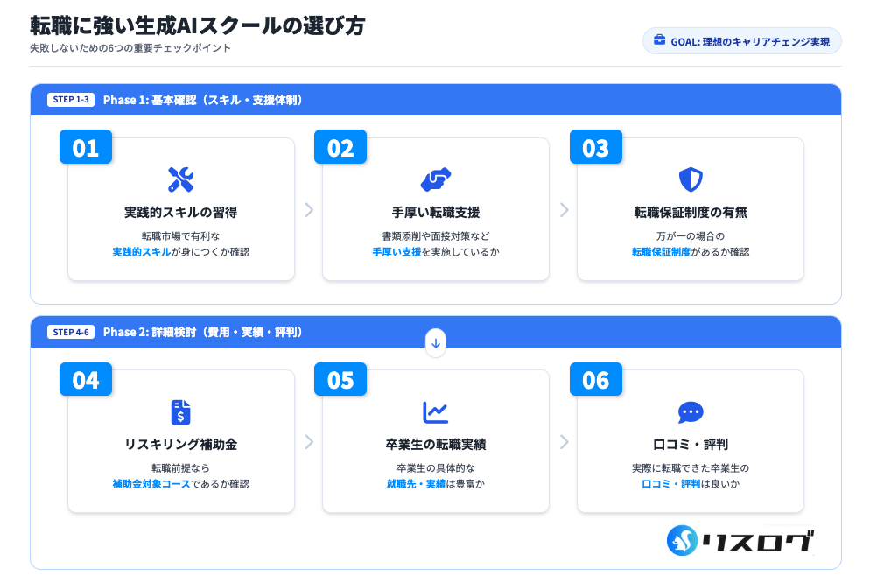Click the 卒業生の転職実績 card title
The image size is (870, 583).
[435, 445]
